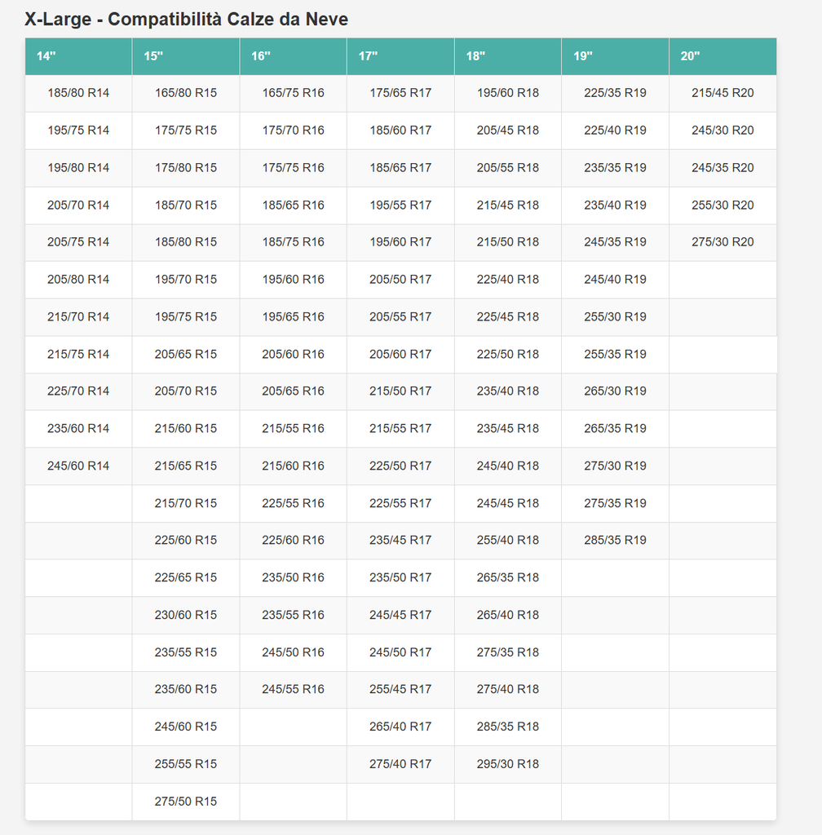Click the 14" column header
822x835 pixels.
[x=46, y=56]
